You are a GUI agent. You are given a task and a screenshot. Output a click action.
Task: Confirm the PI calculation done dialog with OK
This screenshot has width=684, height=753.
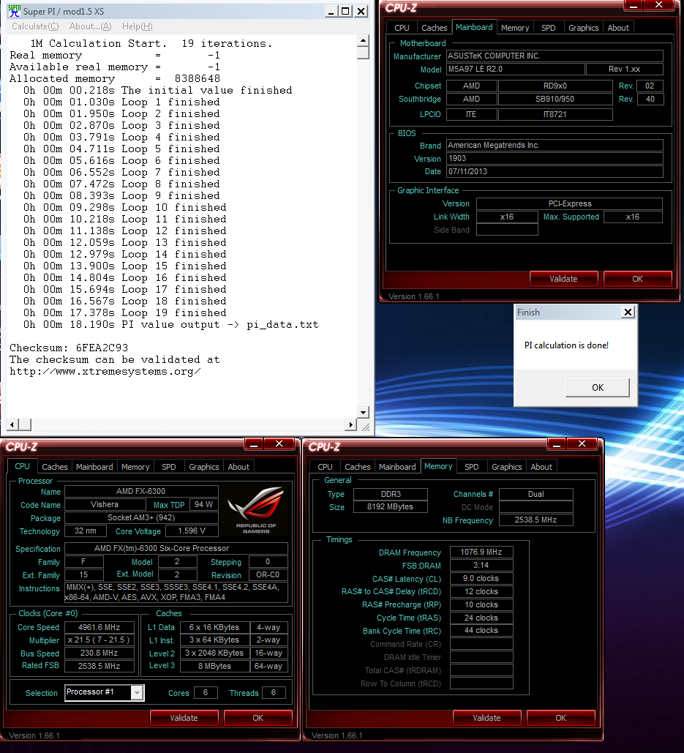pyautogui.click(x=598, y=388)
